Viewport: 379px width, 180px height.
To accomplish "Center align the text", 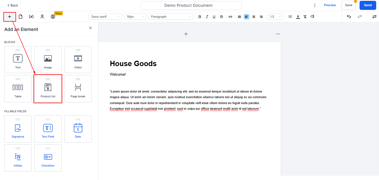I will pos(254,17).
